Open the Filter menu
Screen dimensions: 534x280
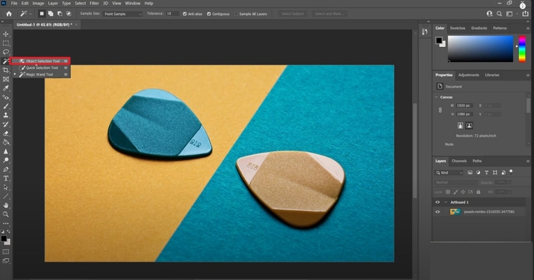pos(94,3)
